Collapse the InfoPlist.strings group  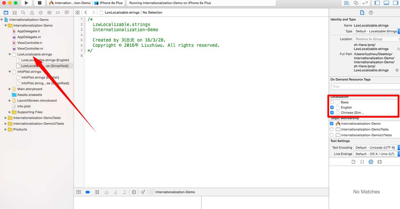10,72
